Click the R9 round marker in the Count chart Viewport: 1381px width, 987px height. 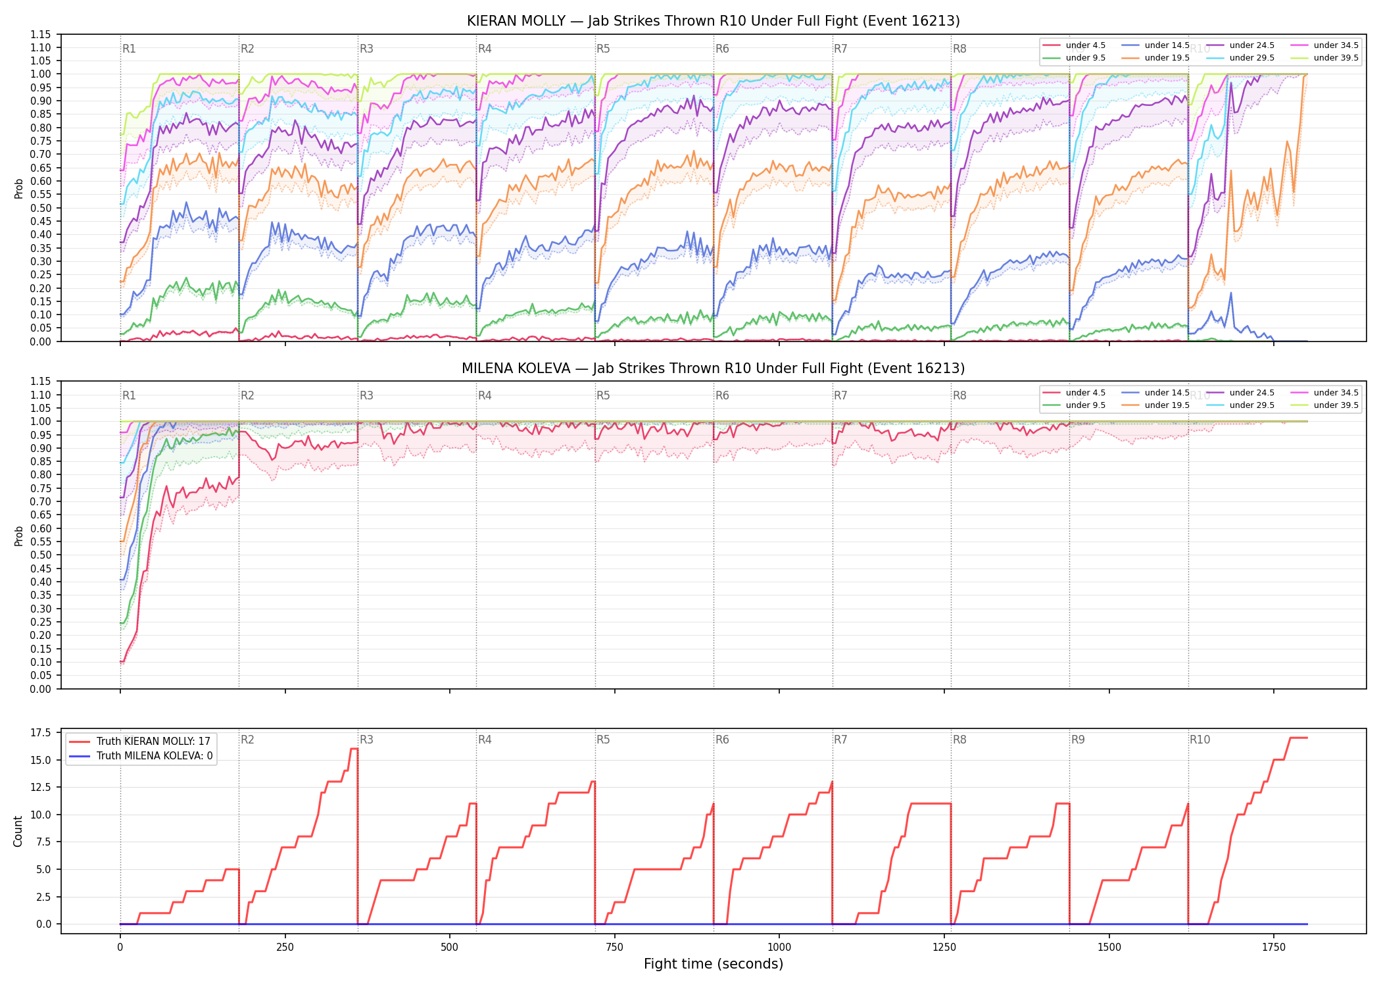pyautogui.click(x=1078, y=740)
